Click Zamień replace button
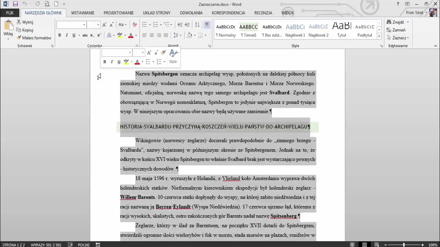The image size is (440, 247). click(x=396, y=30)
